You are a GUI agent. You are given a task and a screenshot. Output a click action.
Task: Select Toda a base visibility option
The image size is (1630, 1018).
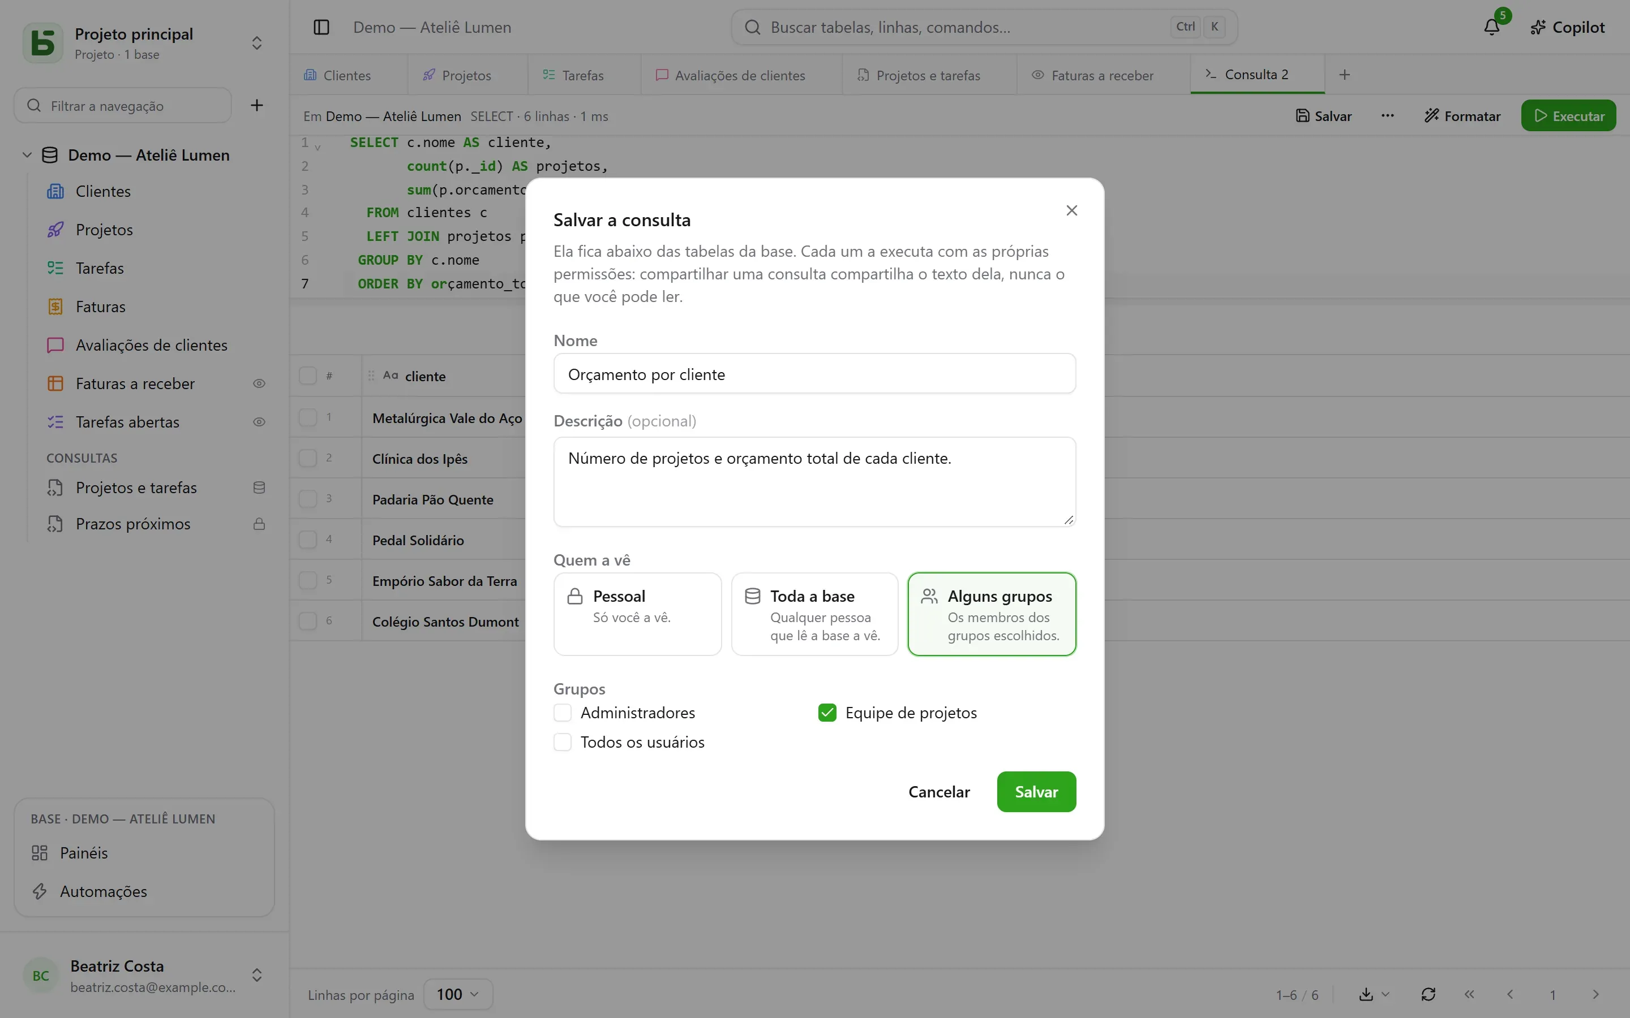(814, 614)
